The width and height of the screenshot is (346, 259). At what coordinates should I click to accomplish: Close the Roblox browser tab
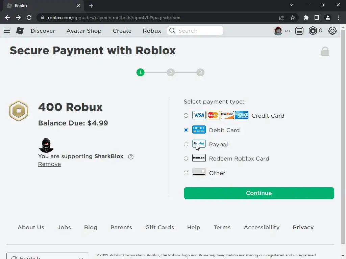(x=78, y=6)
